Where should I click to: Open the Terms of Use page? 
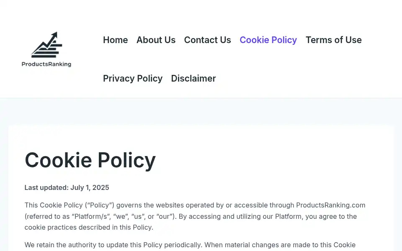tap(334, 40)
